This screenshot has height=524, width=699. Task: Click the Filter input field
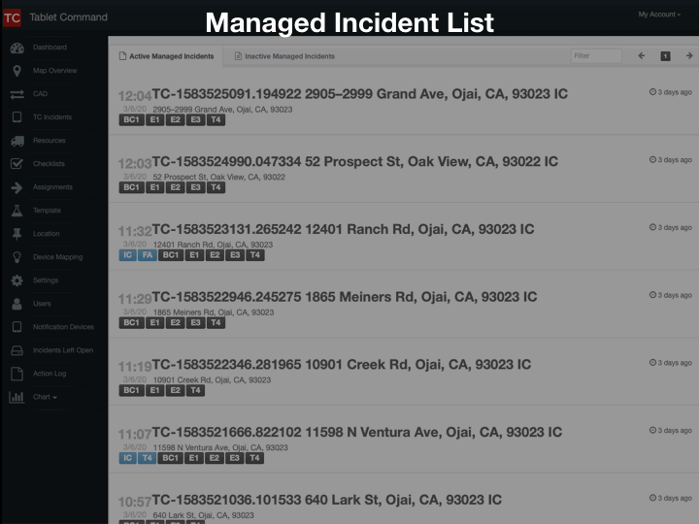[x=595, y=56]
